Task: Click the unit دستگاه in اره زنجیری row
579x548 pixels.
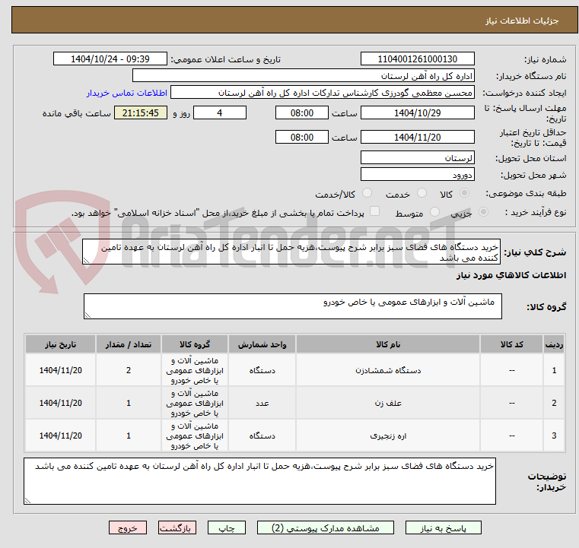Action: coord(262,436)
